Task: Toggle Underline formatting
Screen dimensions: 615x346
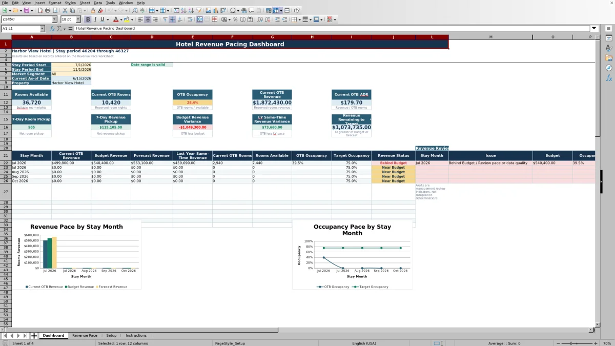Action: click(x=102, y=19)
